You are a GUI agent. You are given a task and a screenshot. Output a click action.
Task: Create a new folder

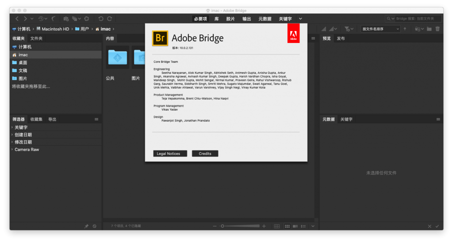[429, 29]
